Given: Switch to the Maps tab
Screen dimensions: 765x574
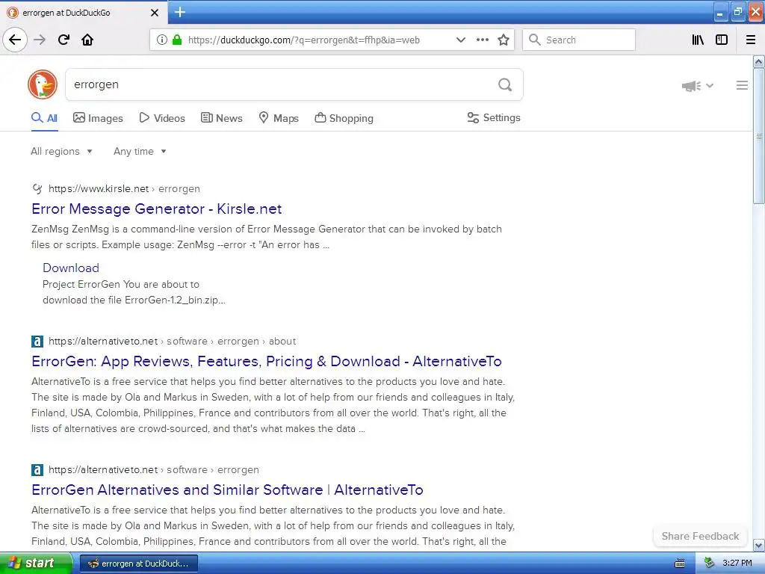Looking at the screenshot, I should (x=279, y=118).
